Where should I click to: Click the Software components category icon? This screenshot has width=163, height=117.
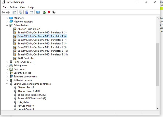click(x=11, y=76)
